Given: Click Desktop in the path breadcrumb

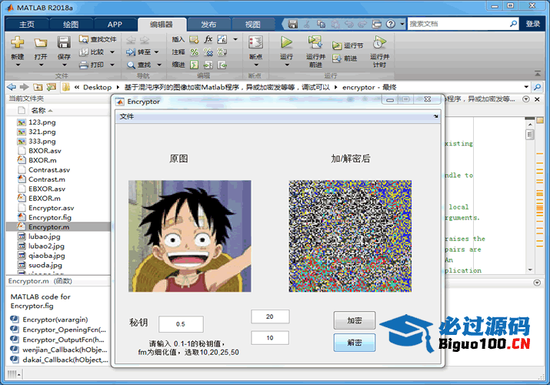Looking at the screenshot, I should 97,87.
